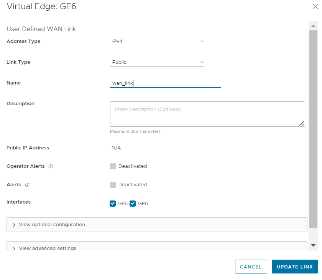The image size is (322, 280).
Task: Click into the Description text area
Action: pos(207,114)
